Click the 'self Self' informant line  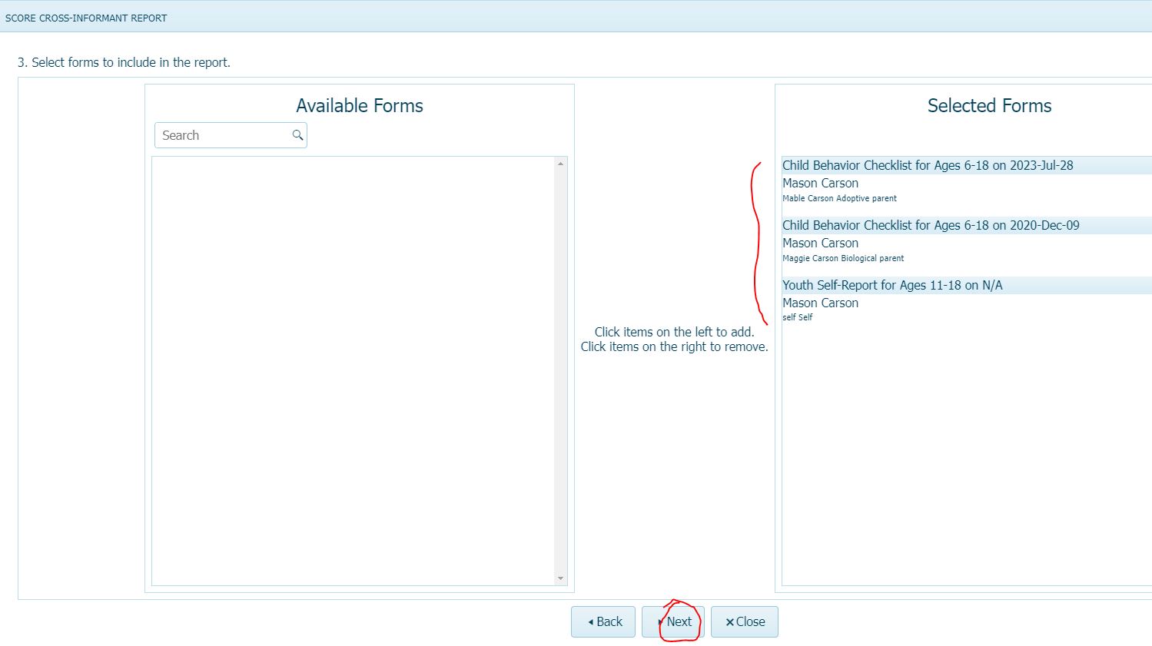[797, 317]
